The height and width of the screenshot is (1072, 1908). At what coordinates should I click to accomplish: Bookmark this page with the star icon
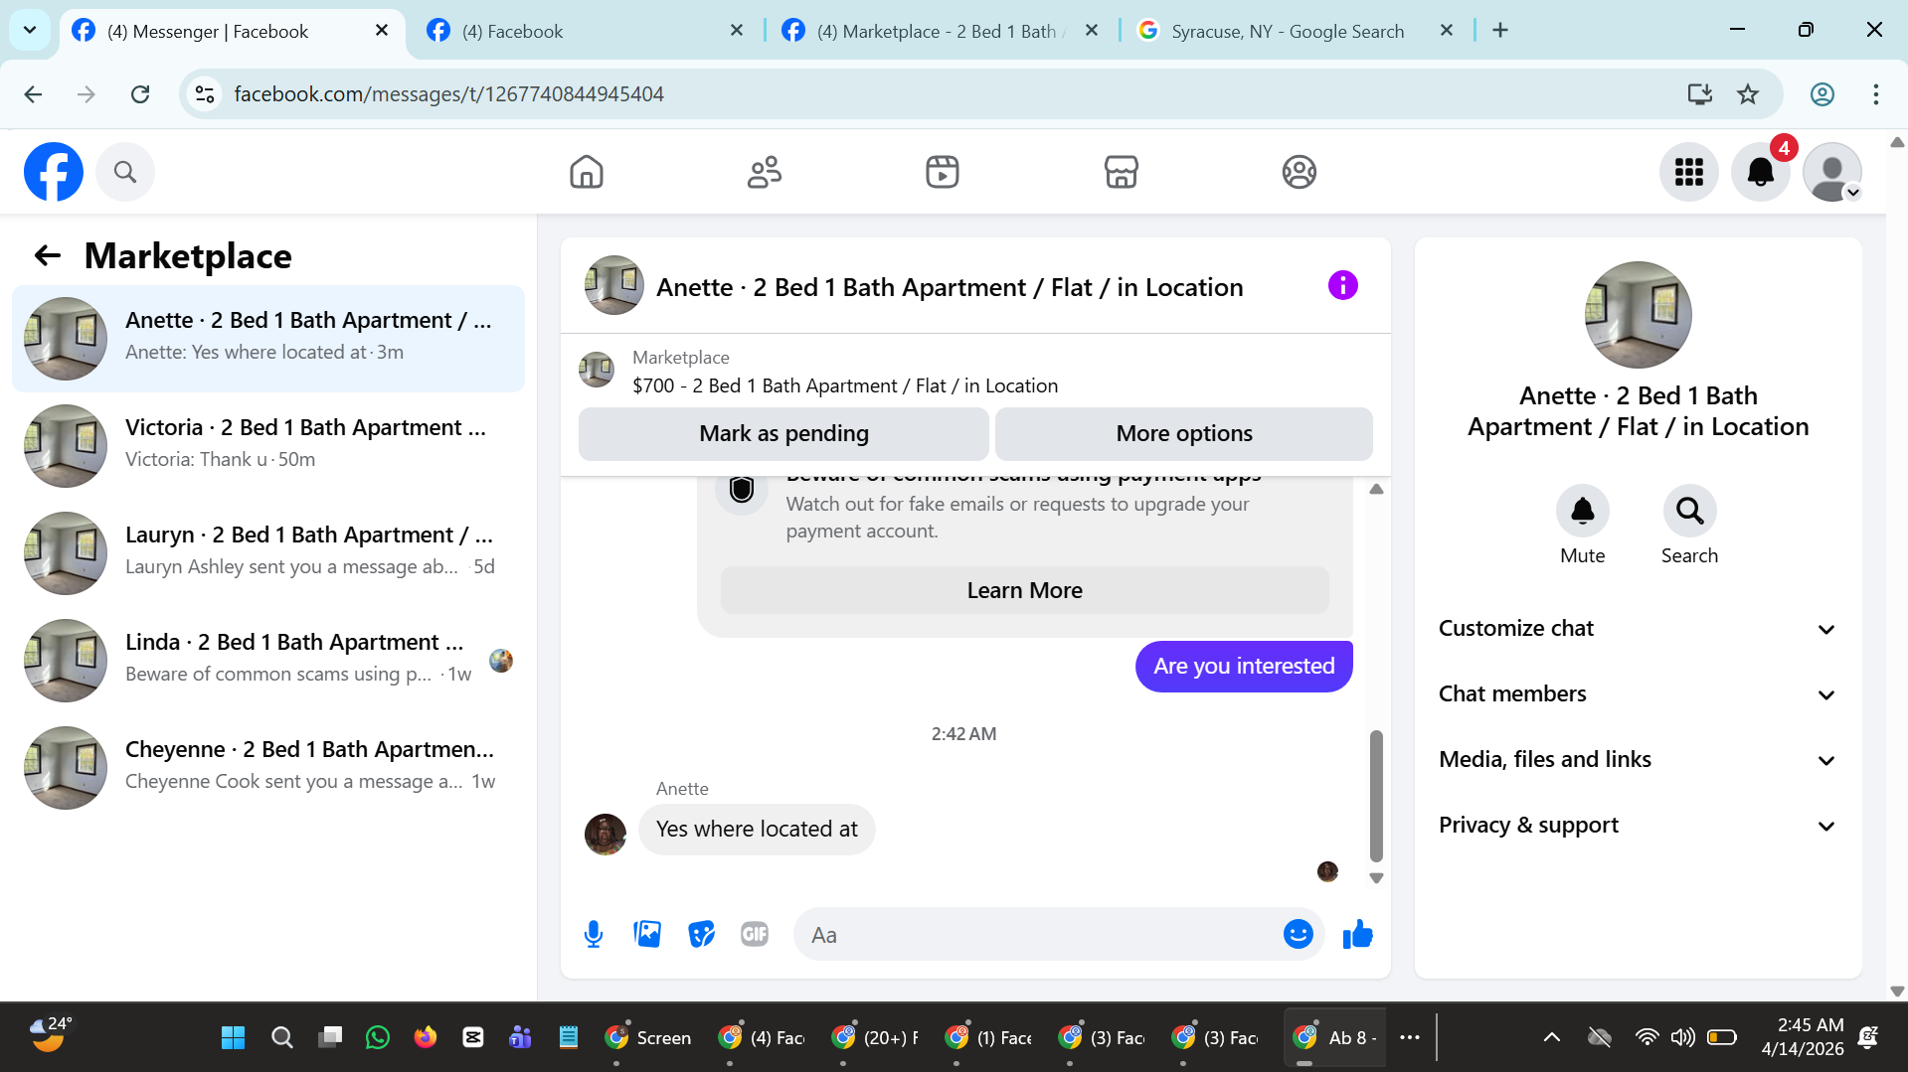[x=1747, y=94]
